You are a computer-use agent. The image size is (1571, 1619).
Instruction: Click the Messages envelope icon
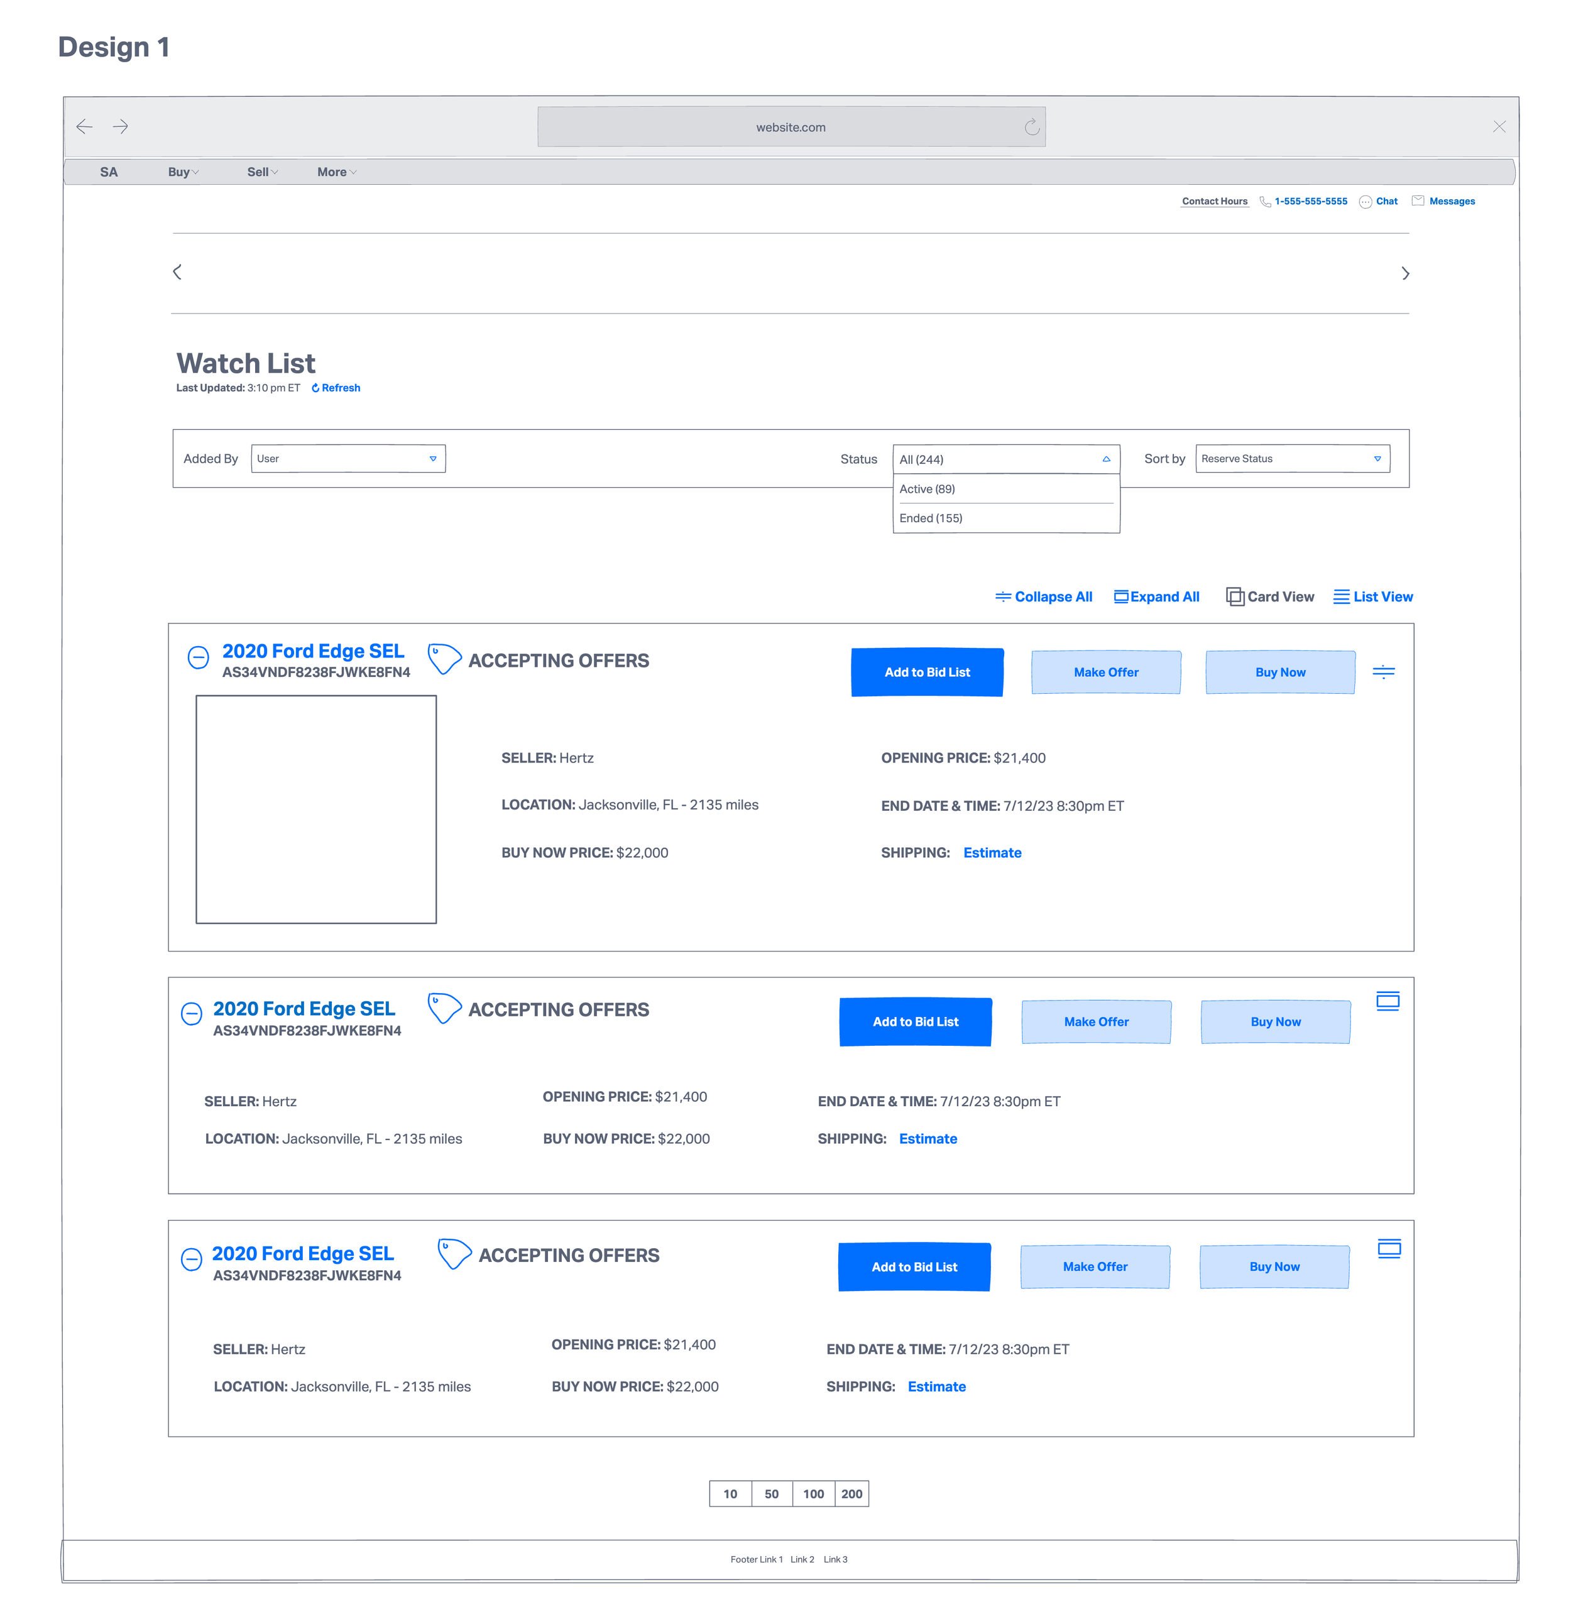coord(1418,200)
